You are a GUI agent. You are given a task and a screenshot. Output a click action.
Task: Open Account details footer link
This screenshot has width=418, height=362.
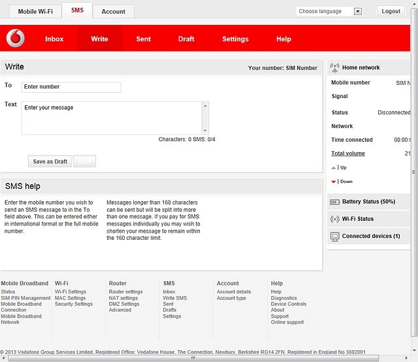234,291
